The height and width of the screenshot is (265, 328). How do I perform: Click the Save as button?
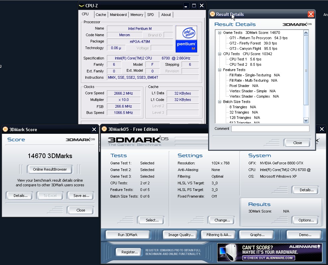coord(81,196)
